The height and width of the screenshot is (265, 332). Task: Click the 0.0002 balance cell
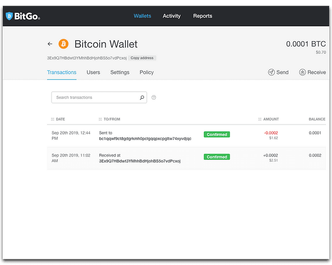click(315, 156)
